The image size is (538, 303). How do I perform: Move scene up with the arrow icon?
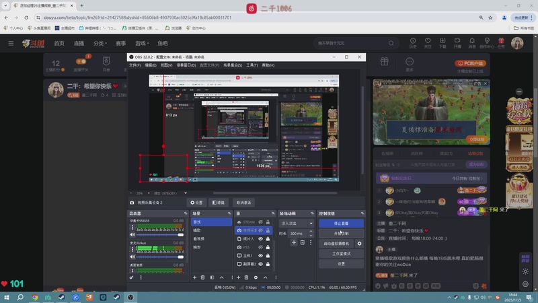(x=222, y=277)
